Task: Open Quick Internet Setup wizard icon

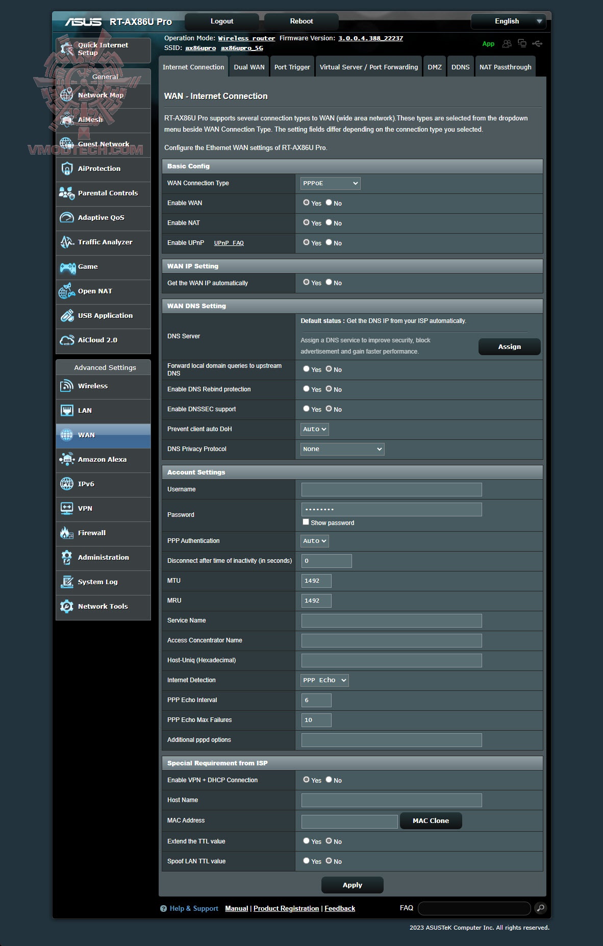Action: pyautogui.click(x=67, y=49)
